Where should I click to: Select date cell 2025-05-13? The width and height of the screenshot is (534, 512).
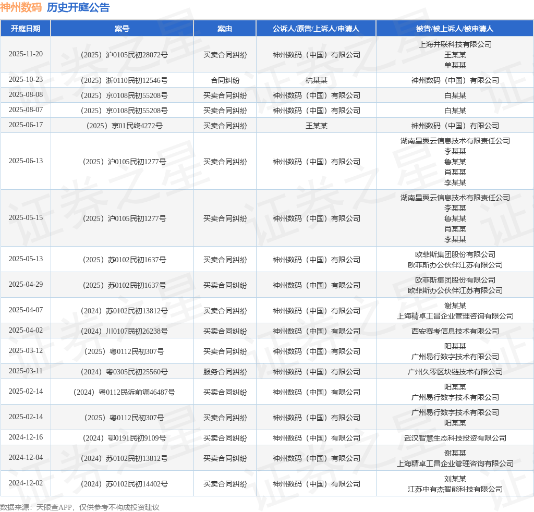pyautogui.click(x=26, y=259)
